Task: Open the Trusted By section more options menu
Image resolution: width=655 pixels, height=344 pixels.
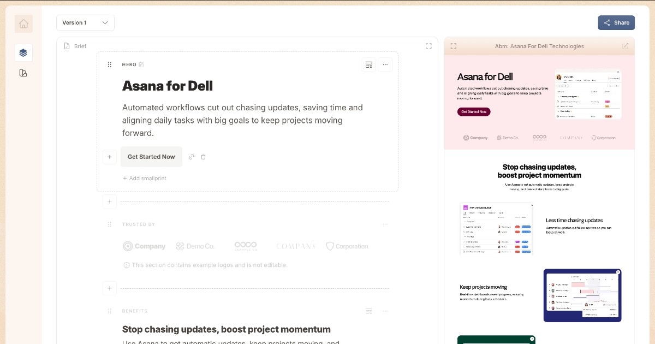Action: pyautogui.click(x=385, y=224)
